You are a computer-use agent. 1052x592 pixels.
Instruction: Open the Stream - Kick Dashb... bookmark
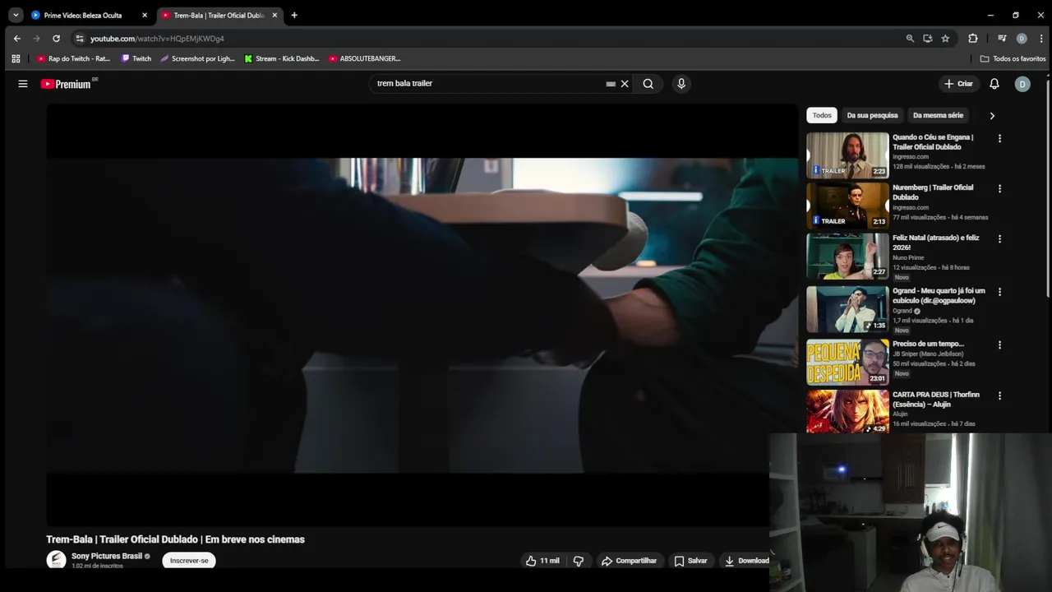tap(282, 59)
